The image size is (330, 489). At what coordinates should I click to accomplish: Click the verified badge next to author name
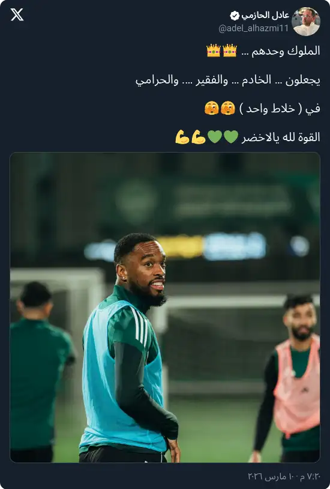coord(235,16)
